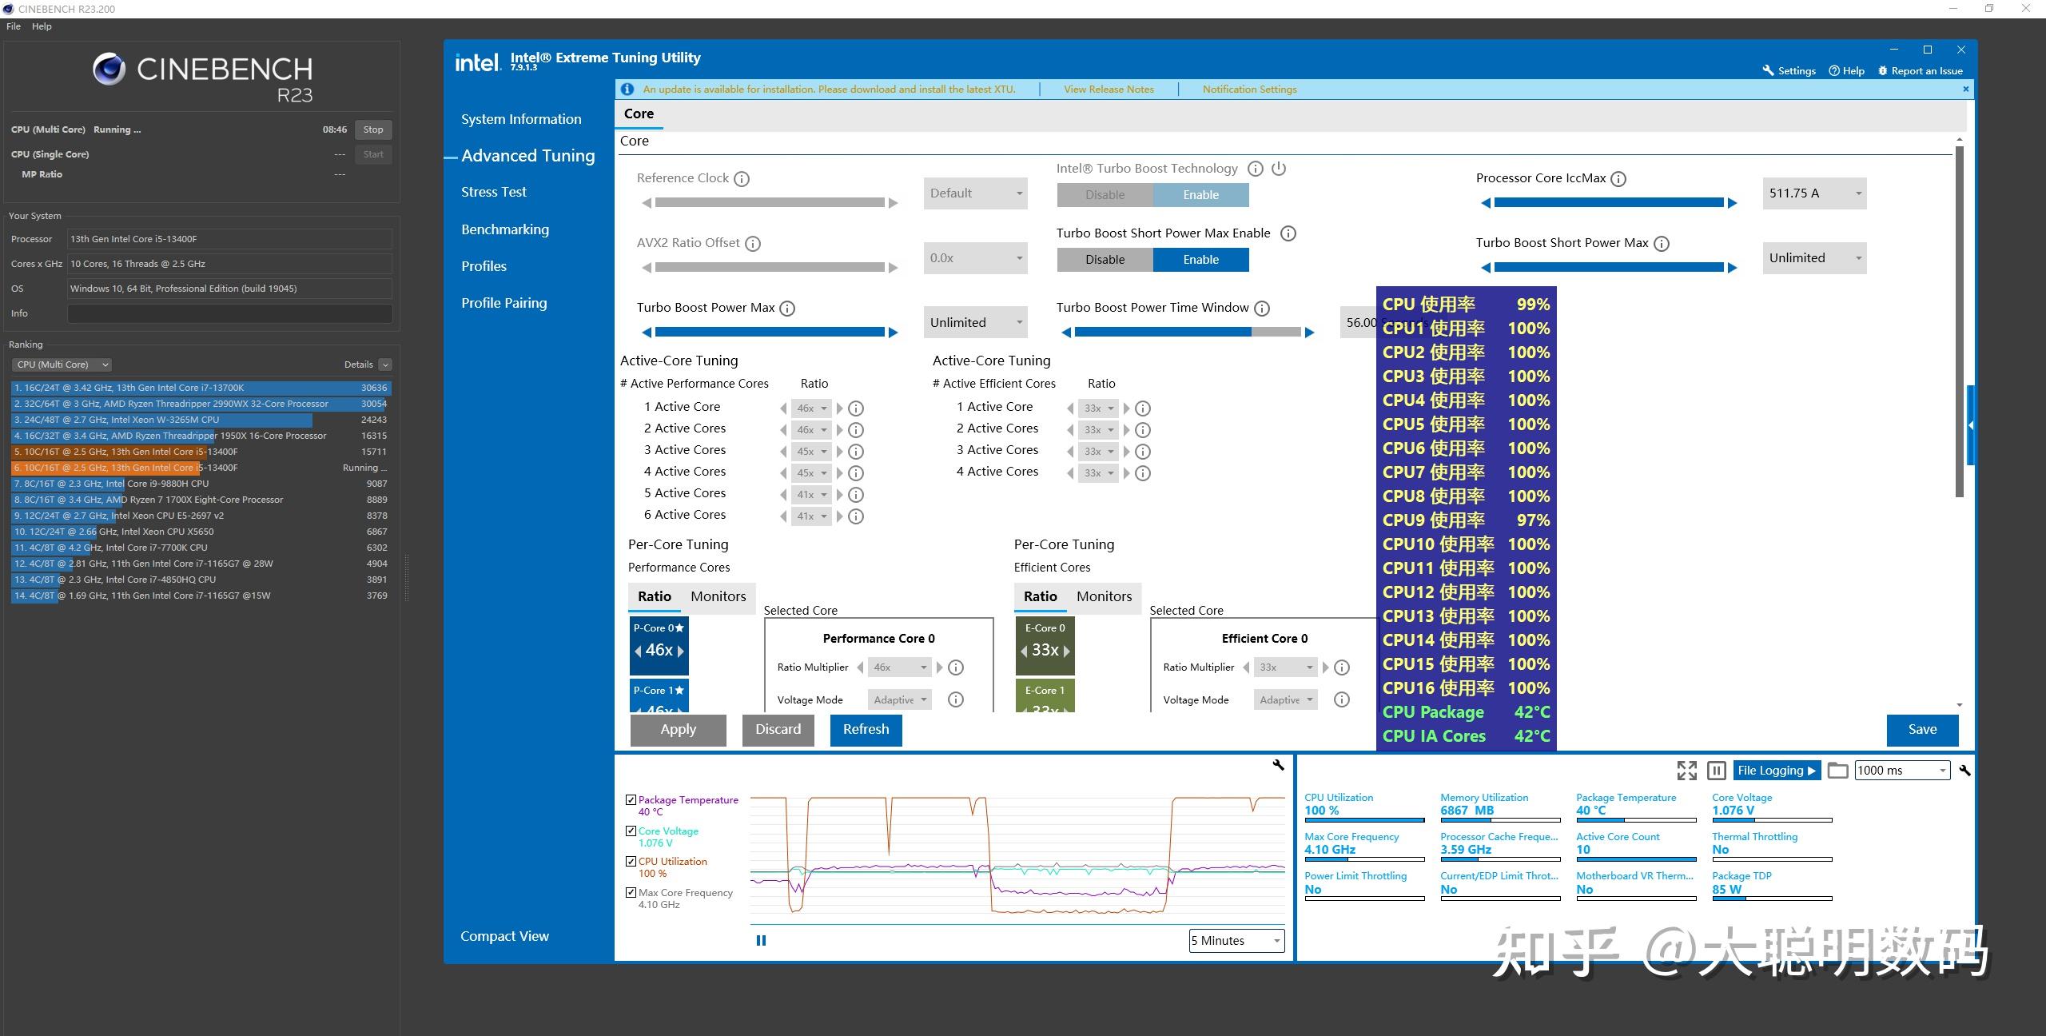
Task: Stop the Cinebench multi core test
Action: (372, 129)
